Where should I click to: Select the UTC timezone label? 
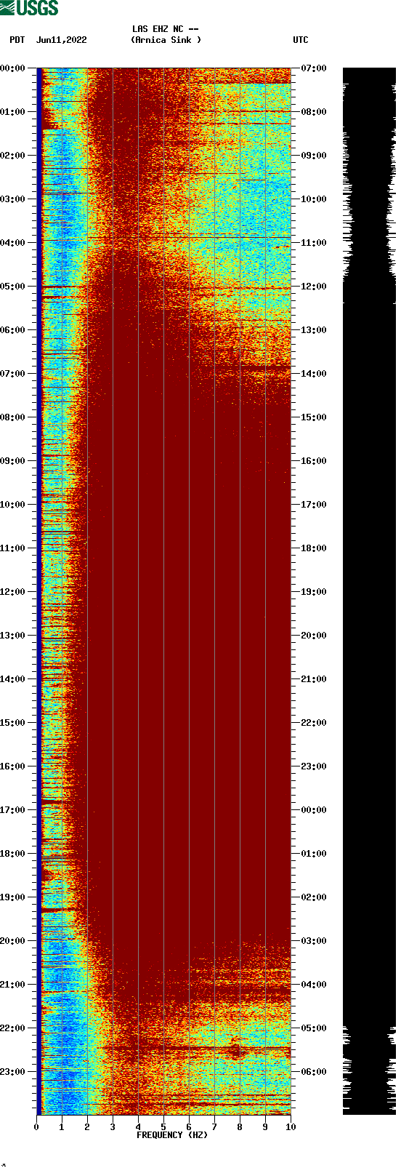tap(301, 40)
